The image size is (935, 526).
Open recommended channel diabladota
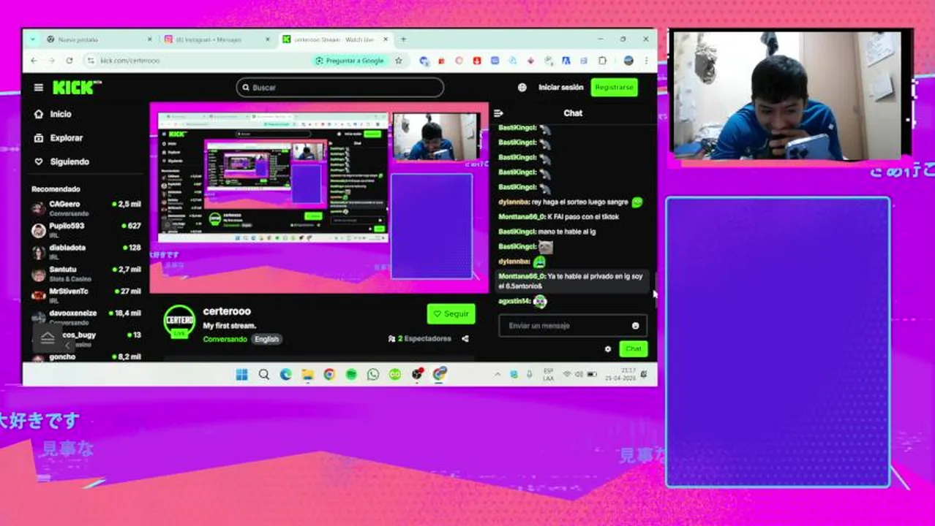86,252
